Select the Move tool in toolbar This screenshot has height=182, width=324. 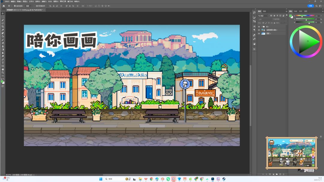pos(3,13)
